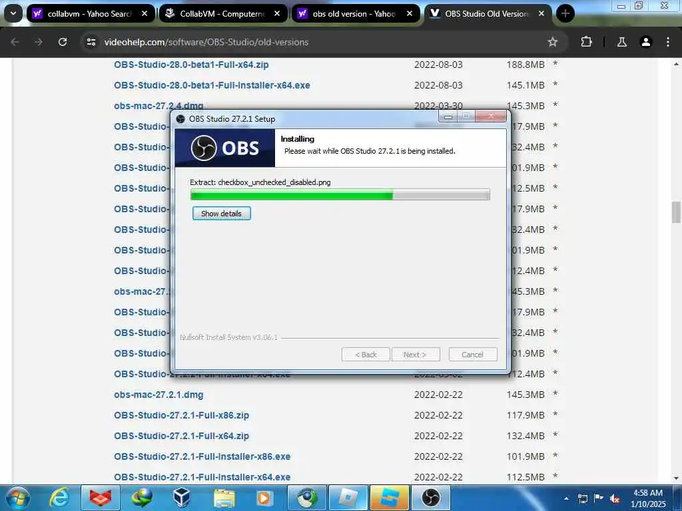Click the OBS logo banner in setup
This screenshot has height=511, width=682.
tap(225, 148)
